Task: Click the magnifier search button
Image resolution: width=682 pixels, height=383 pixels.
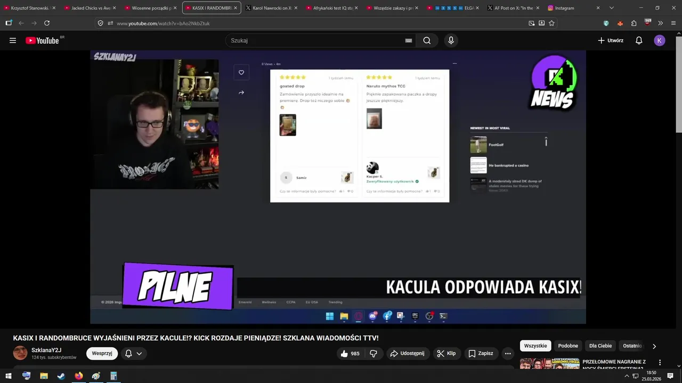Action: point(427,40)
